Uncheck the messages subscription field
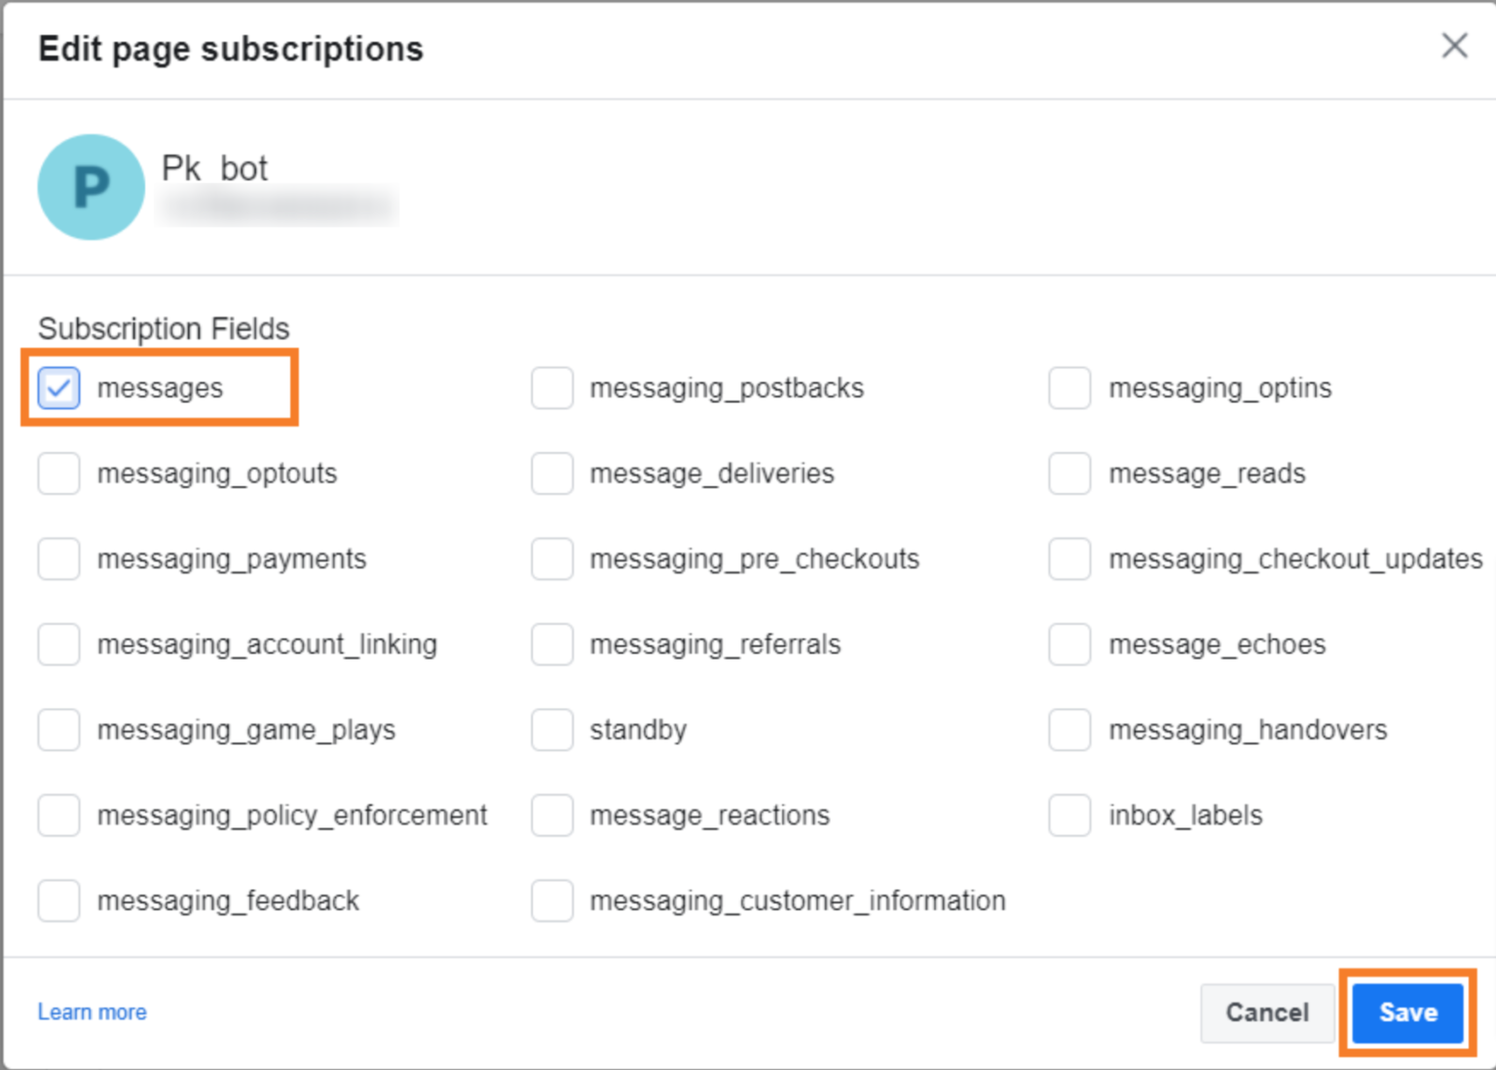This screenshot has height=1070, width=1496. tap(59, 388)
